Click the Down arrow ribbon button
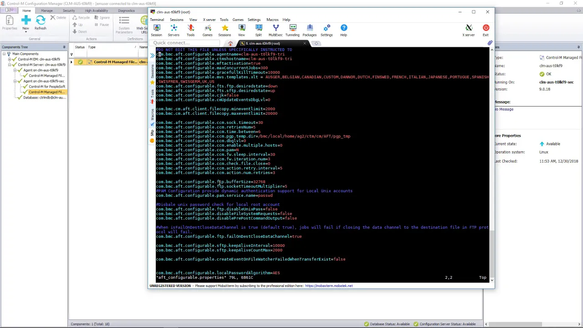Viewport: 583px width, 328px height. pos(79,31)
